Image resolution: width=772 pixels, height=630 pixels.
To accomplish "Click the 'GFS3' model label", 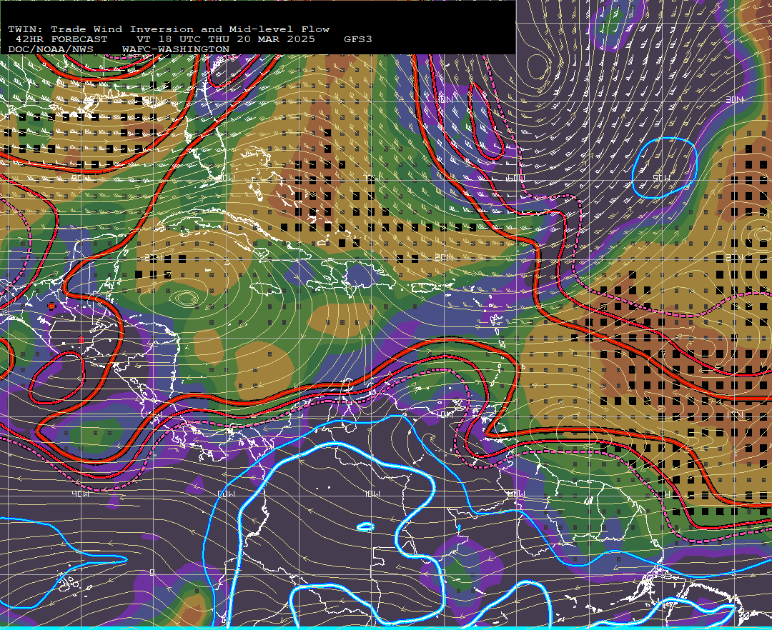I will [358, 39].
